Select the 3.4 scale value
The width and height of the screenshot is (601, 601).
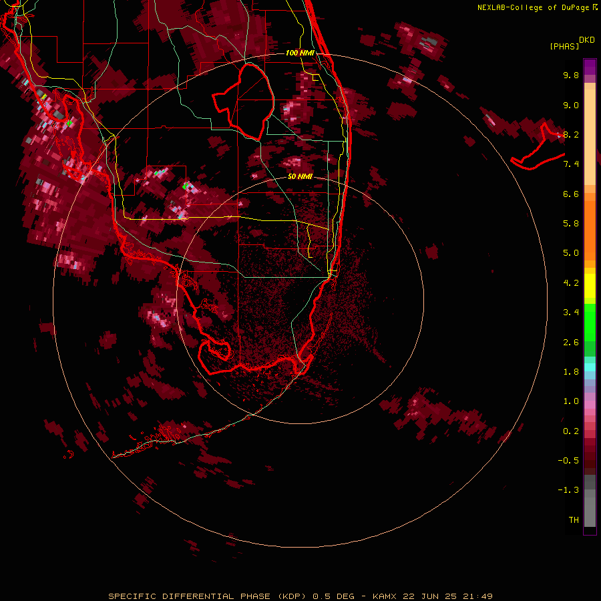pyautogui.click(x=571, y=313)
